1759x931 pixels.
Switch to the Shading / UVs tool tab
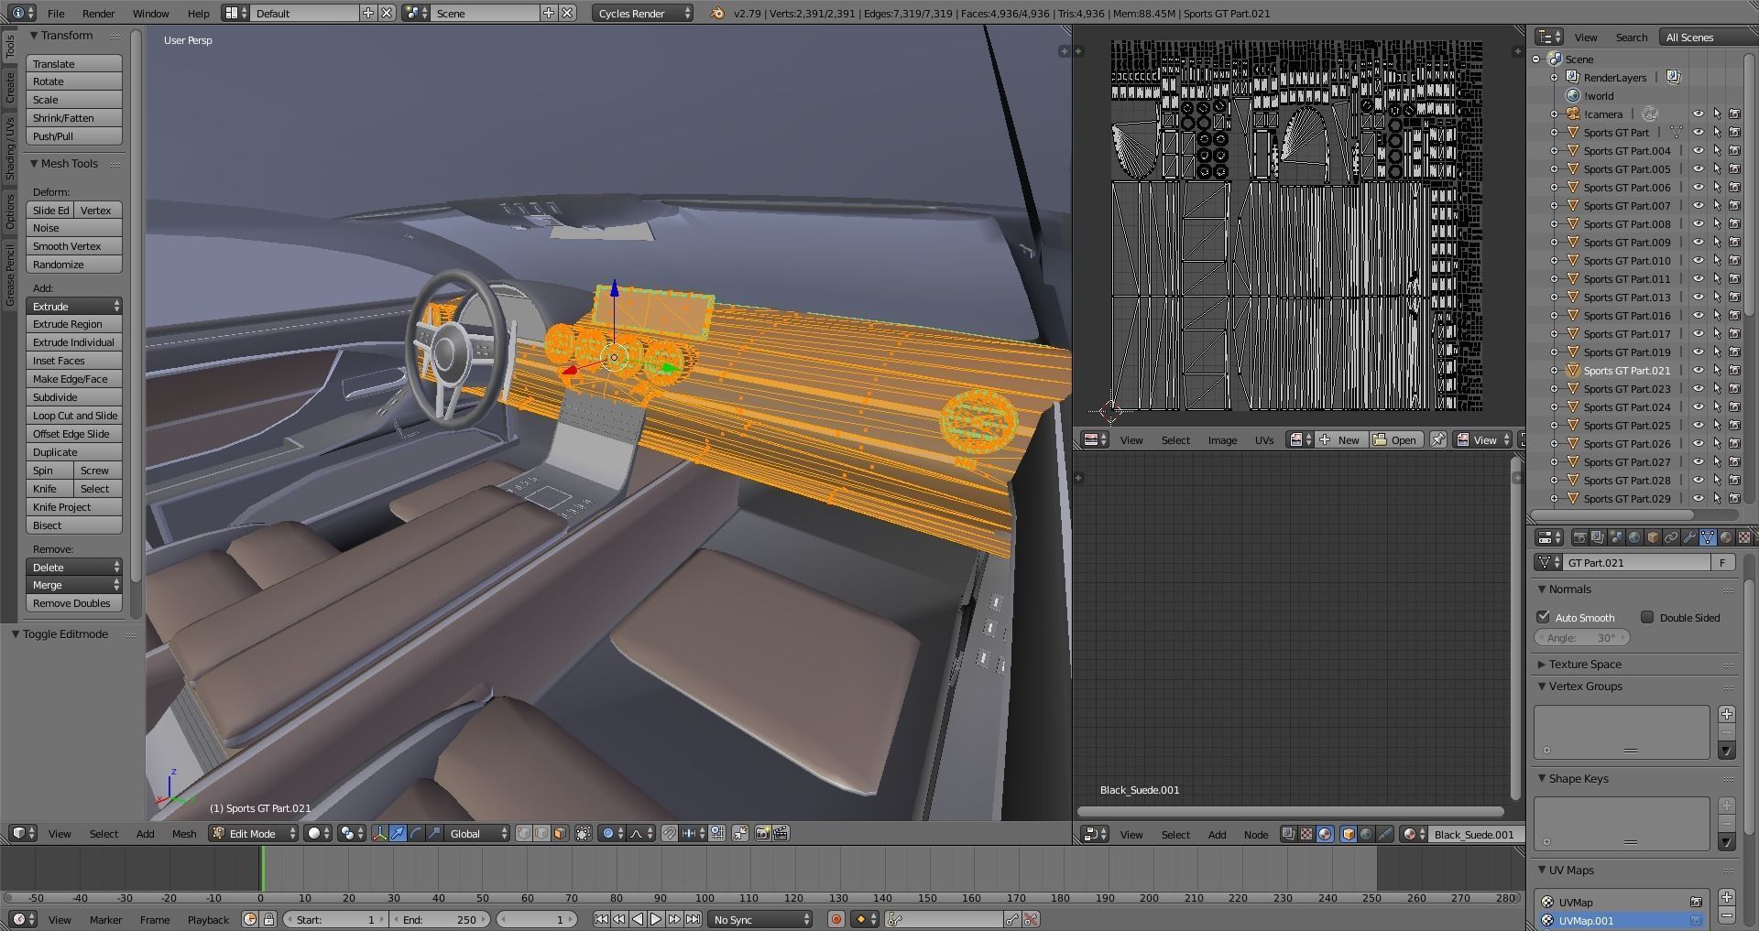pyautogui.click(x=9, y=147)
